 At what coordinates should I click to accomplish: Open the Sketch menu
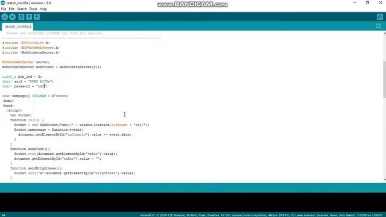[22, 9]
